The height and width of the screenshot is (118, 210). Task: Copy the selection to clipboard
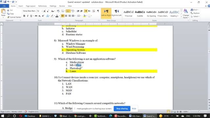(10, 14)
